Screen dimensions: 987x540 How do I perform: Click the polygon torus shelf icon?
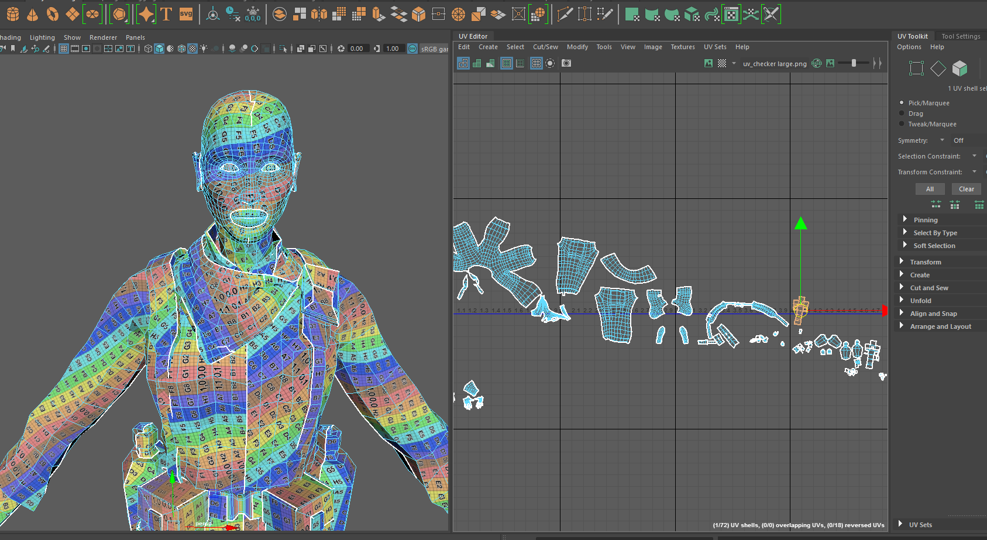click(x=53, y=14)
